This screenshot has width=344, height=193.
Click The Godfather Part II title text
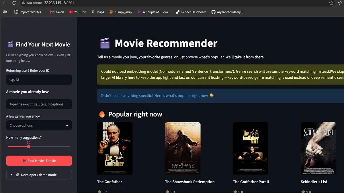tap(251, 182)
